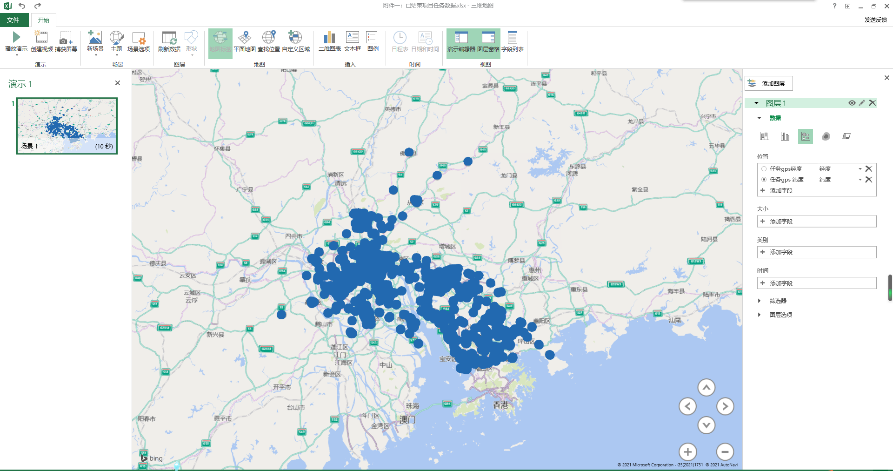The image size is (893, 471).
Task: Toggle 地图标签 map labels button
Action: click(220, 43)
